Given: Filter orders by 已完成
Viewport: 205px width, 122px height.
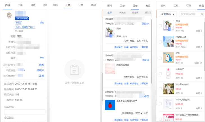Looking at the screenshot, I should coord(135,13).
